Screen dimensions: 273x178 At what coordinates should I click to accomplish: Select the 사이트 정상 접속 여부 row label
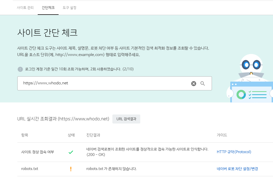tap(38, 152)
